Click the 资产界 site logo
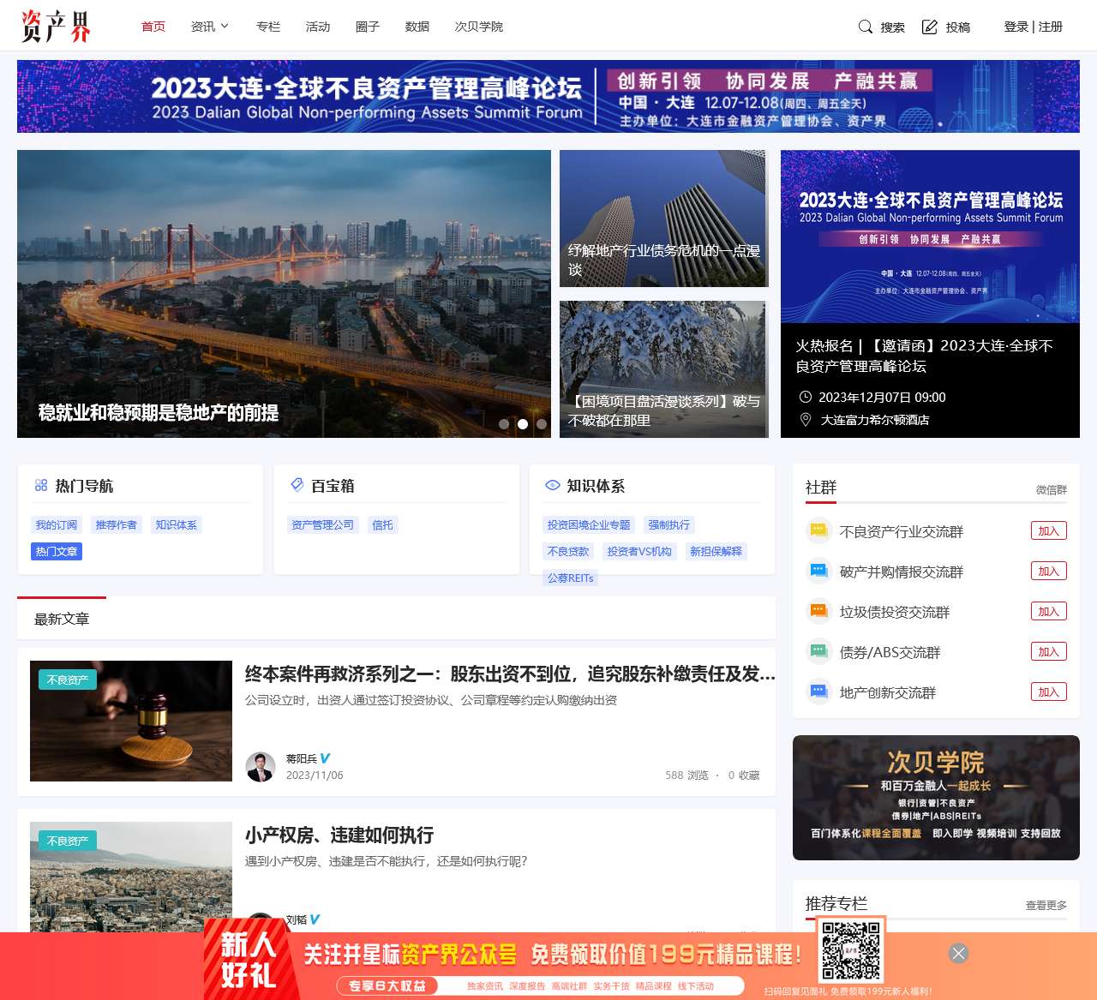 [57, 26]
